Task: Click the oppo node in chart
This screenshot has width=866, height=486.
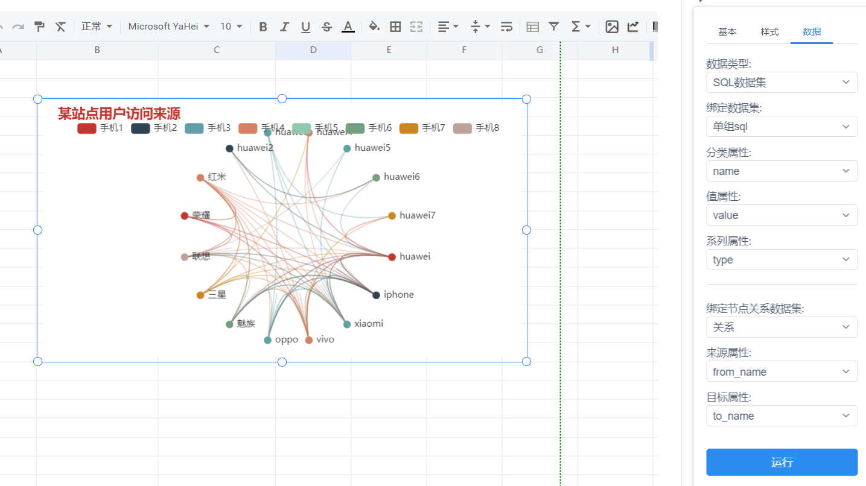Action: click(268, 340)
